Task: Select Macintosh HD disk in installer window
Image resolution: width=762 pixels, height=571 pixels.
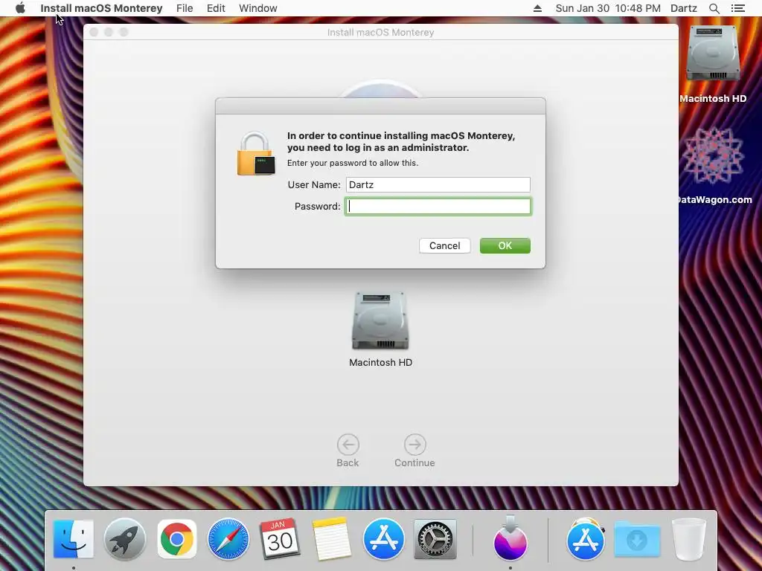Action: (x=380, y=321)
